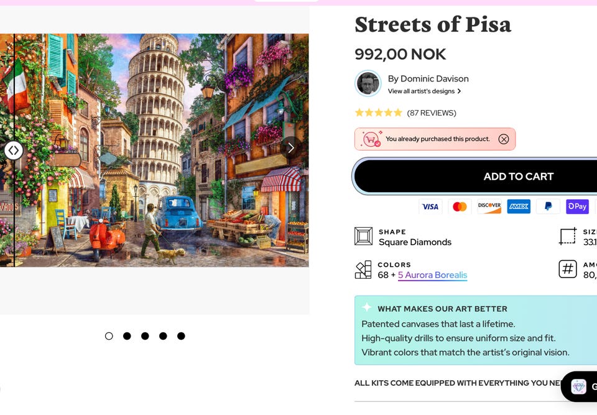Select the fourth carousel dot
The width and height of the screenshot is (597, 415).
click(x=163, y=336)
